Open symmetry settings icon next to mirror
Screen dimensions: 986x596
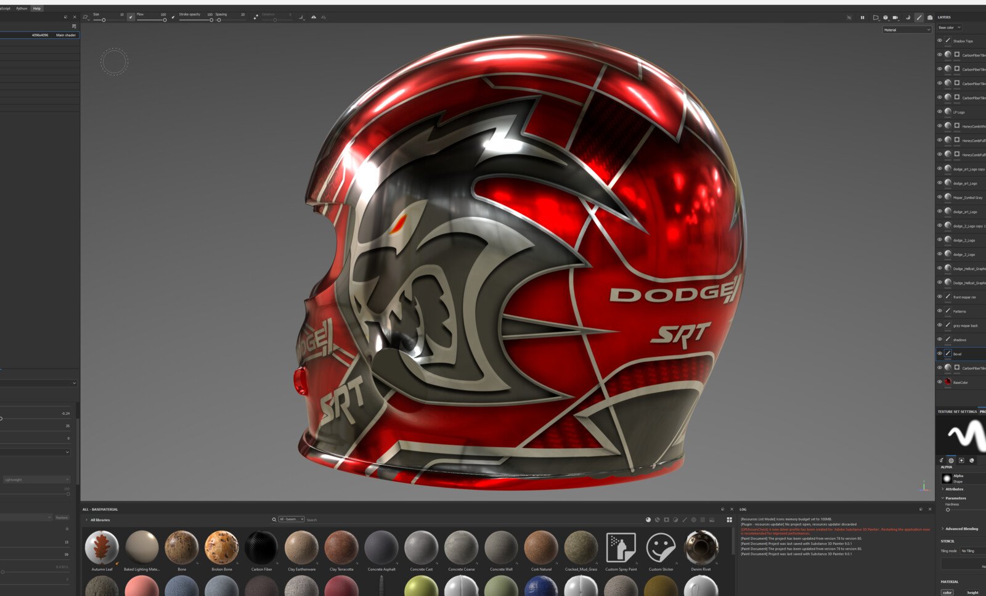(324, 17)
